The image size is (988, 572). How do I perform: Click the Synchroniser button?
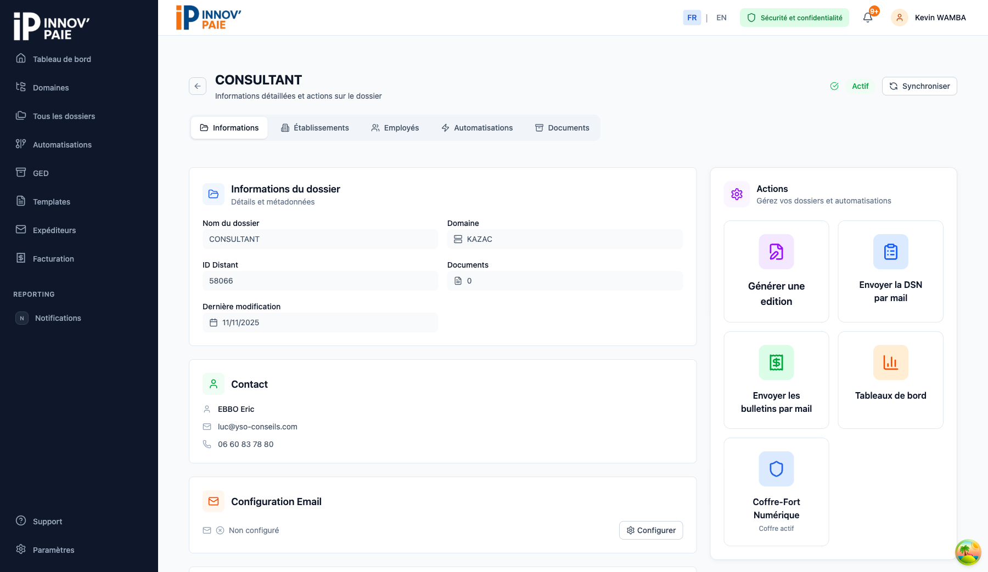(x=919, y=86)
